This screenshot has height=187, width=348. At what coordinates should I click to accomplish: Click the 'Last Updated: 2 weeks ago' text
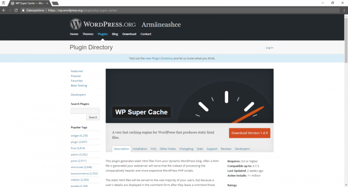245,171
